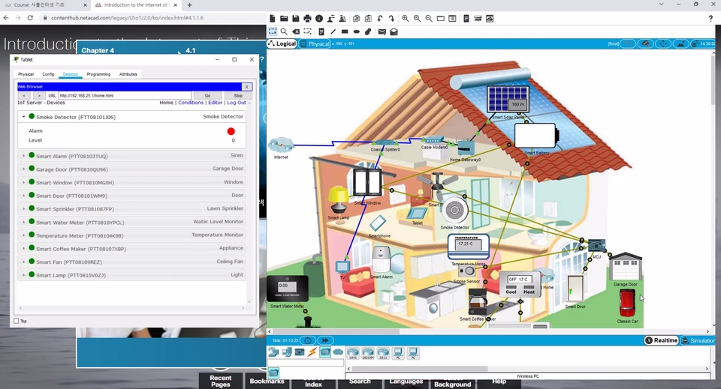Click the Copy icon in the toolbar

[x=356, y=18]
